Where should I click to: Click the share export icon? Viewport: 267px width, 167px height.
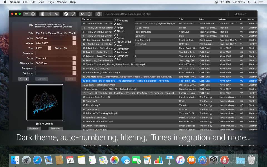89,14
